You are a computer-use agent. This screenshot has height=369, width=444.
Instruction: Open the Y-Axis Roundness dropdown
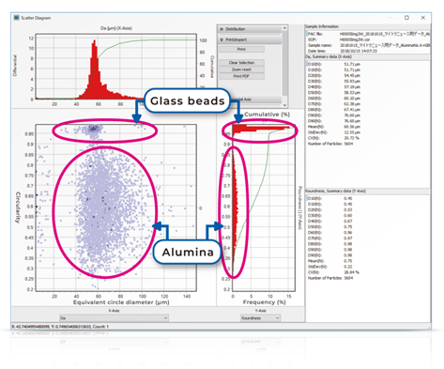[x=260, y=318]
